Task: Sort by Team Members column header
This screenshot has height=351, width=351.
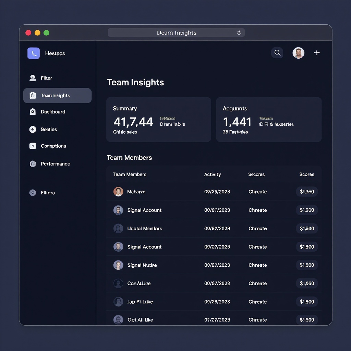Action: click(x=130, y=174)
